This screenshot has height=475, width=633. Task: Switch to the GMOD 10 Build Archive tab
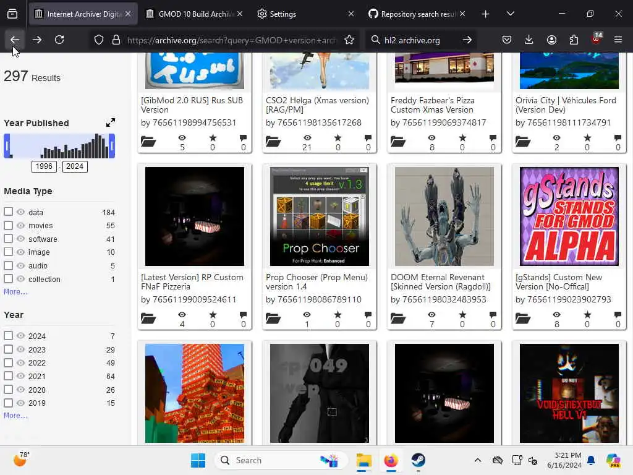tap(192, 14)
